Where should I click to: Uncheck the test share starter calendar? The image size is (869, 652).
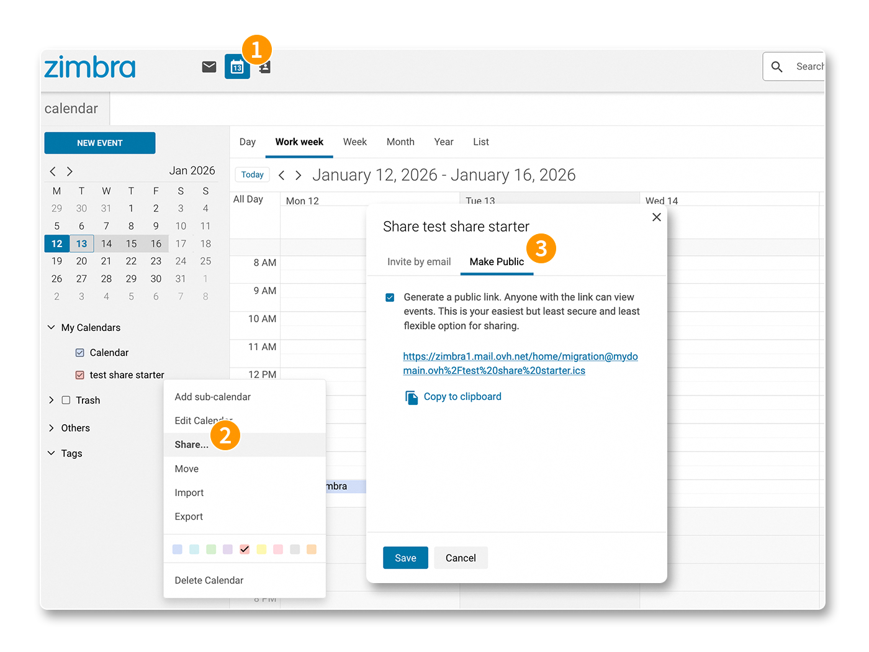point(79,375)
